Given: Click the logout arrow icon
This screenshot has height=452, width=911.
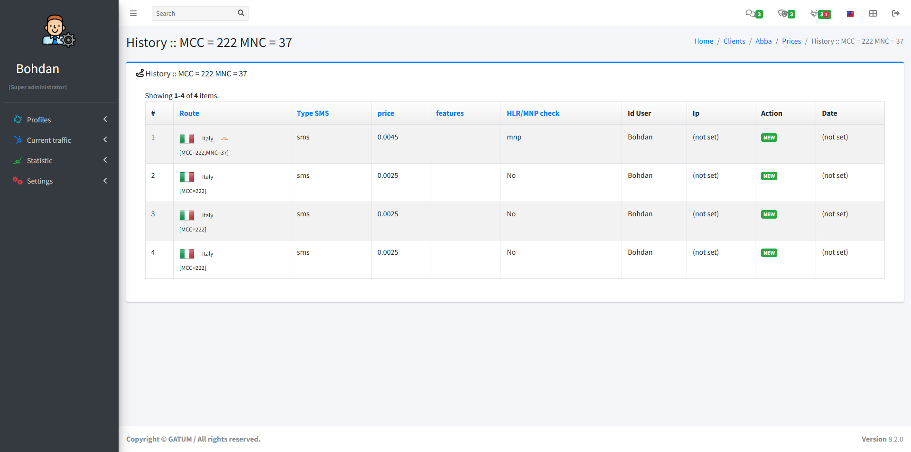Looking at the screenshot, I should tap(896, 13).
